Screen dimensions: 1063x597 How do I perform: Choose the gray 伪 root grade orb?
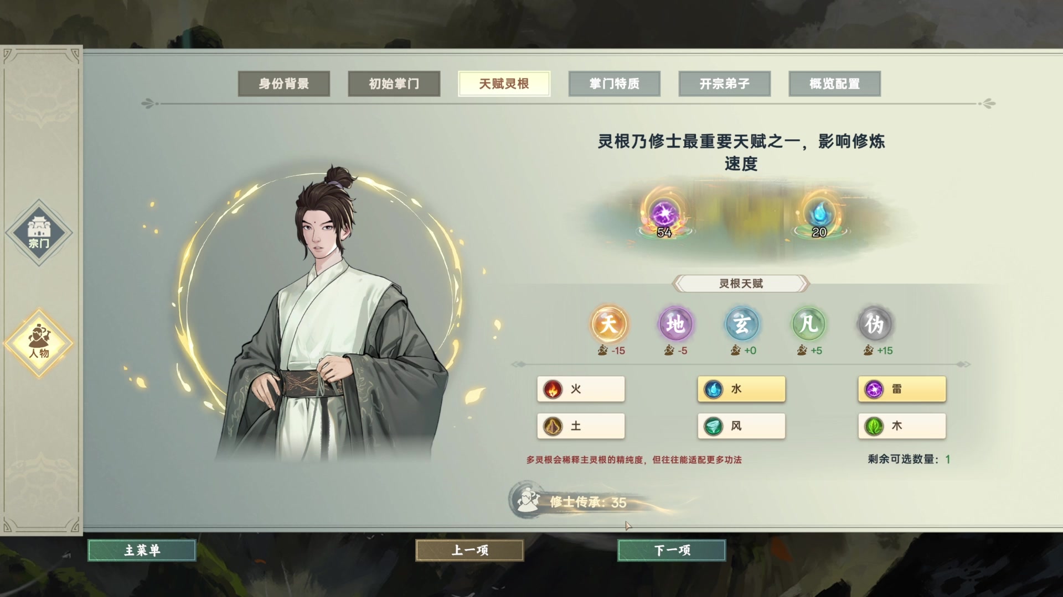[x=875, y=324]
